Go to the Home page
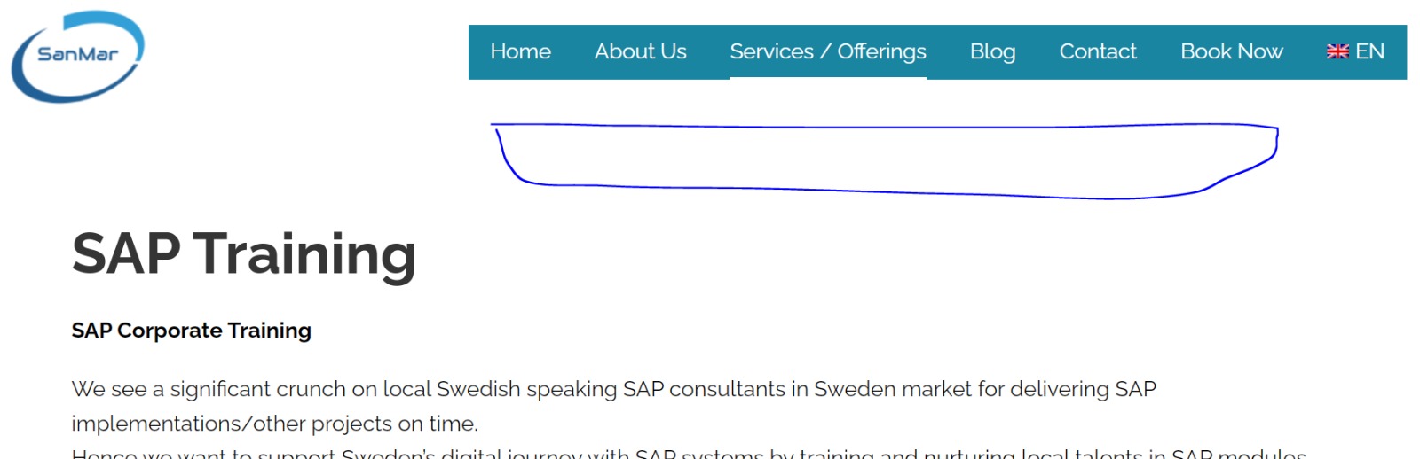Screen dimensions: 1420x459 (520, 51)
